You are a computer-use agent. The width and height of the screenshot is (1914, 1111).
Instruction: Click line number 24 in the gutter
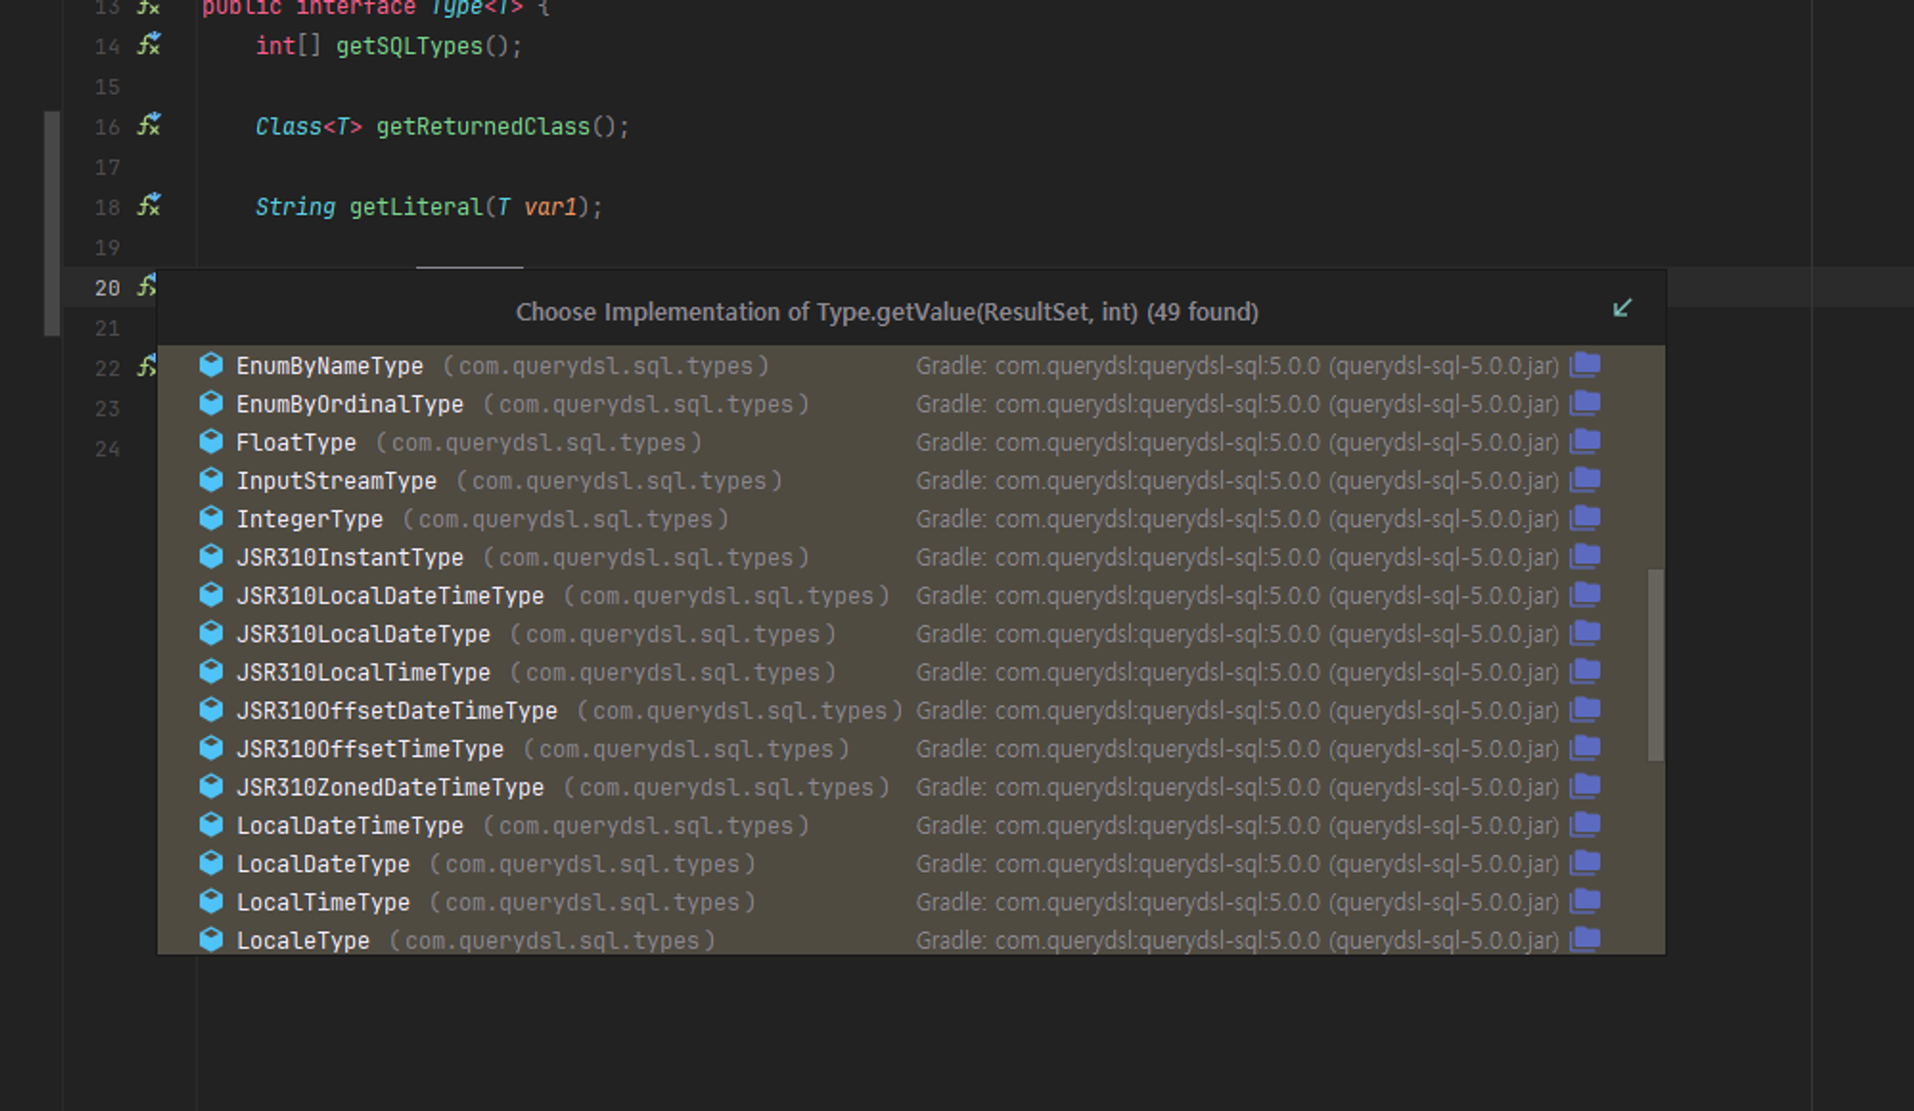(x=107, y=449)
